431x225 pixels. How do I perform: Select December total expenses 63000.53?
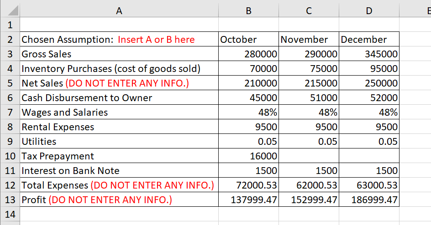369,185
